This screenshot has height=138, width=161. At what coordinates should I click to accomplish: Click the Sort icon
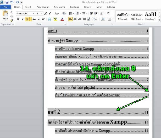[x=102, y=13]
